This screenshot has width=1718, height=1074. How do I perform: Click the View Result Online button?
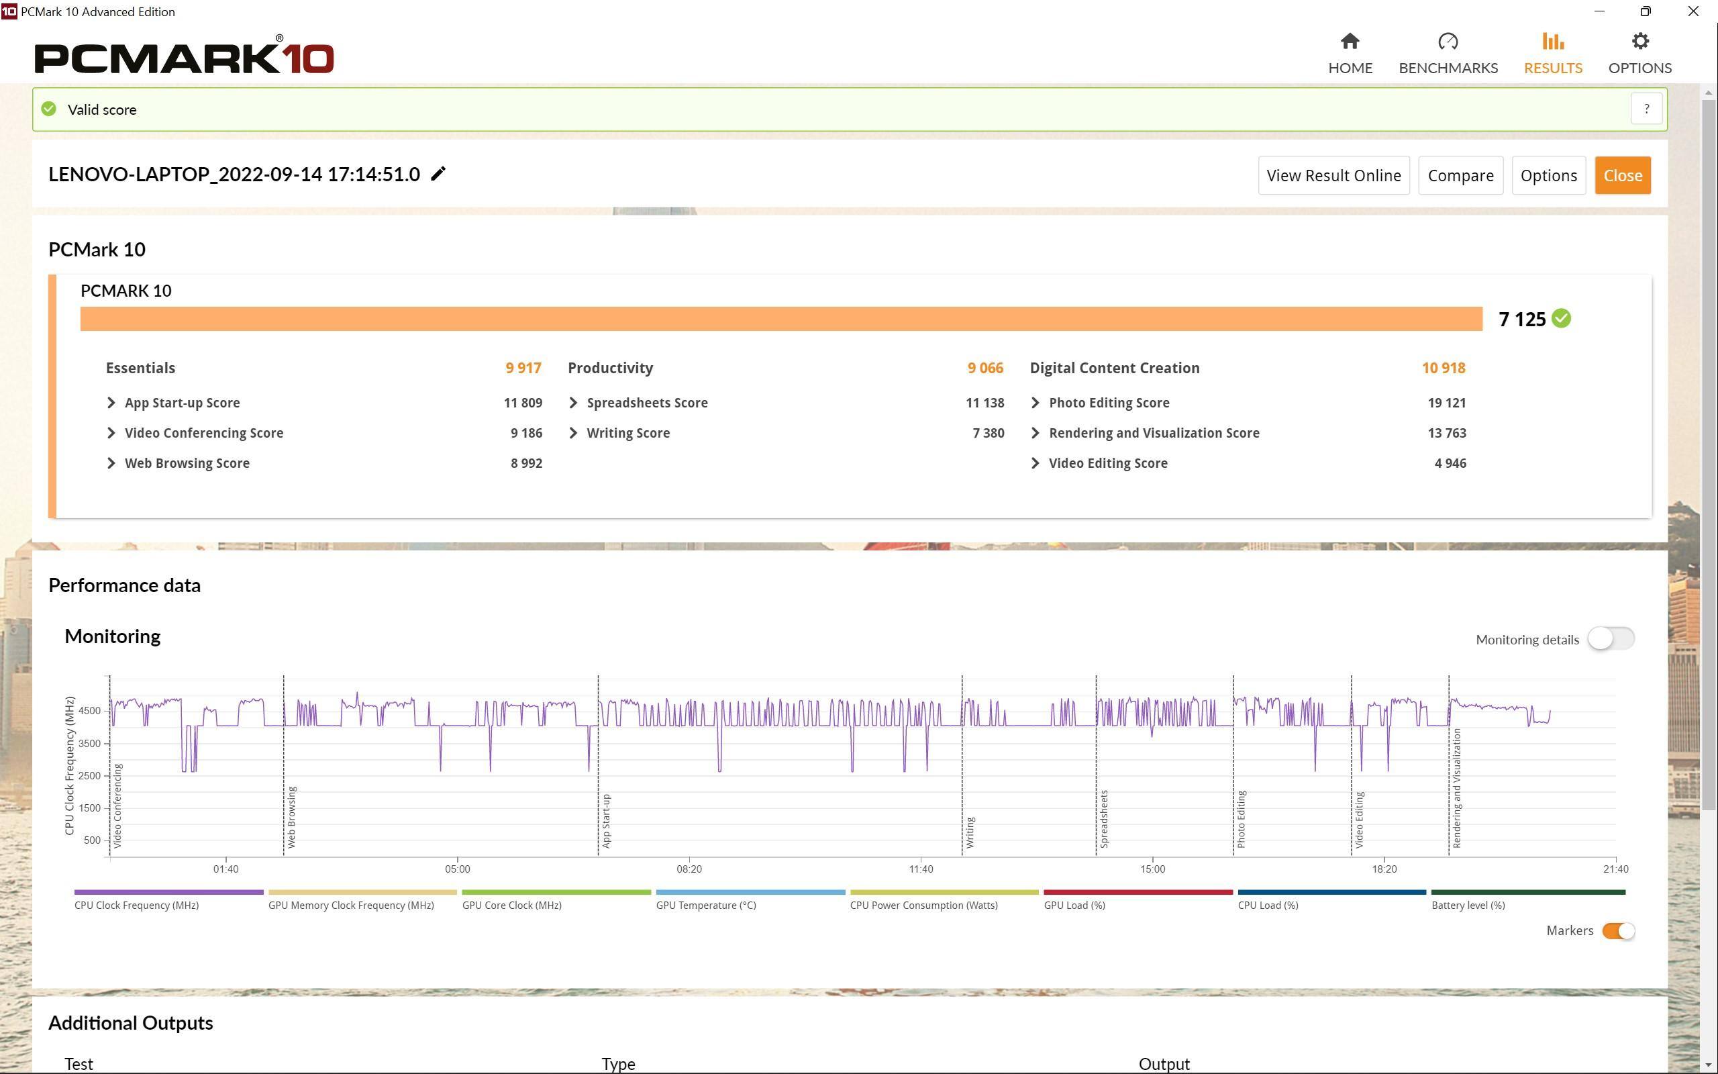point(1333,175)
